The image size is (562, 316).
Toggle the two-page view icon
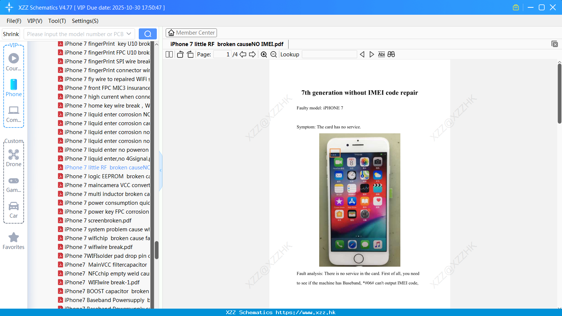pyautogui.click(x=169, y=55)
